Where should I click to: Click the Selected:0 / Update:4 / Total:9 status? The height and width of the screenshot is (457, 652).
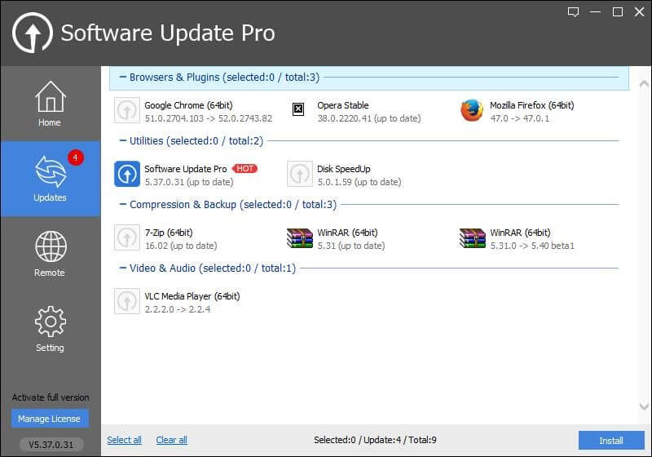pos(375,440)
